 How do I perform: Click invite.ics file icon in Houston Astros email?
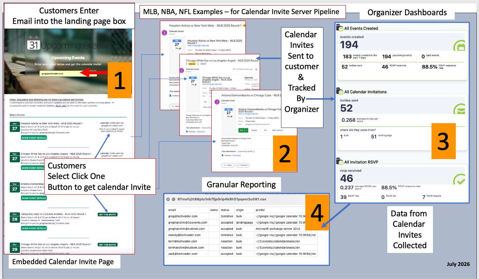171,95
